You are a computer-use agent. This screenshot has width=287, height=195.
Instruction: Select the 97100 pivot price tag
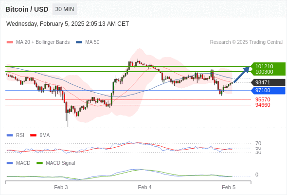tap(268, 91)
